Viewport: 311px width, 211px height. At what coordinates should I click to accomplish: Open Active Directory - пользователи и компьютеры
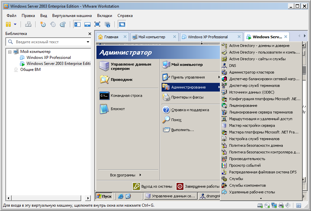pos(261,52)
